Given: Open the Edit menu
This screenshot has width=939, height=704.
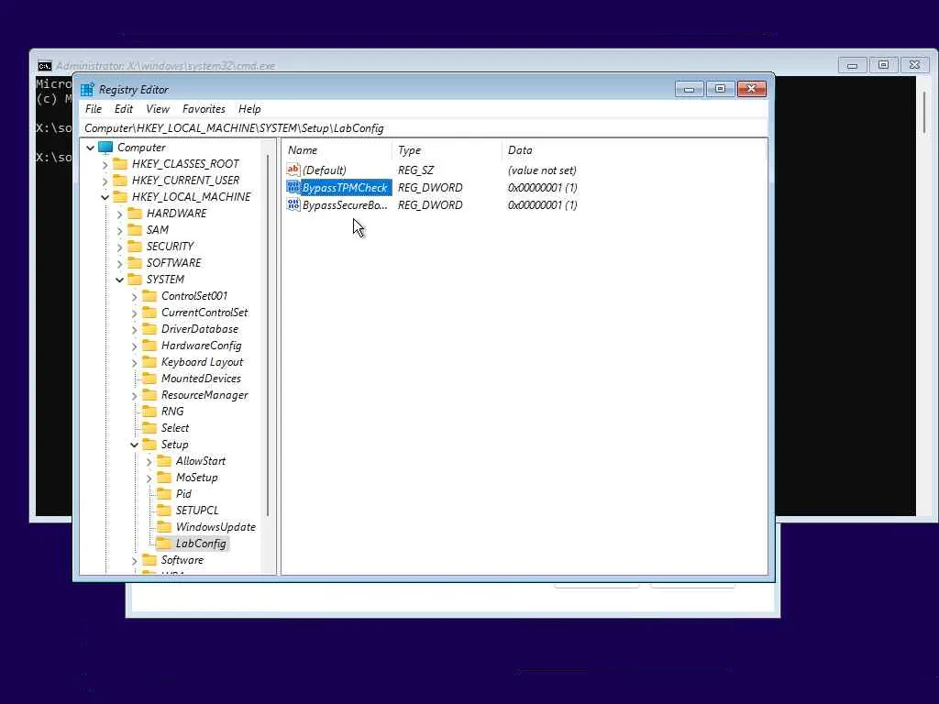Looking at the screenshot, I should (124, 109).
